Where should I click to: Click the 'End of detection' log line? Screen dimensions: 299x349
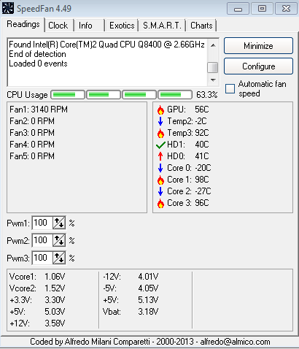(37, 54)
